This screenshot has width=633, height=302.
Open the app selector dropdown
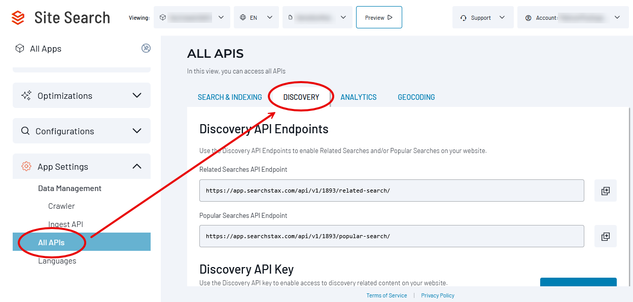[x=192, y=17]
